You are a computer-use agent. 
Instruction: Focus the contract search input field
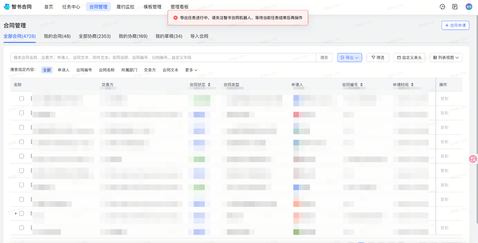163,57
